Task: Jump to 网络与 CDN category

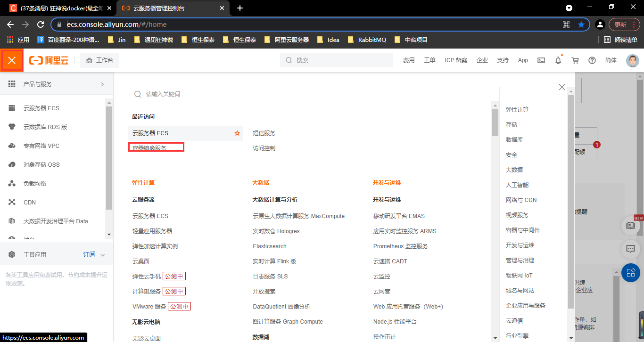Action: click(521, 200)
